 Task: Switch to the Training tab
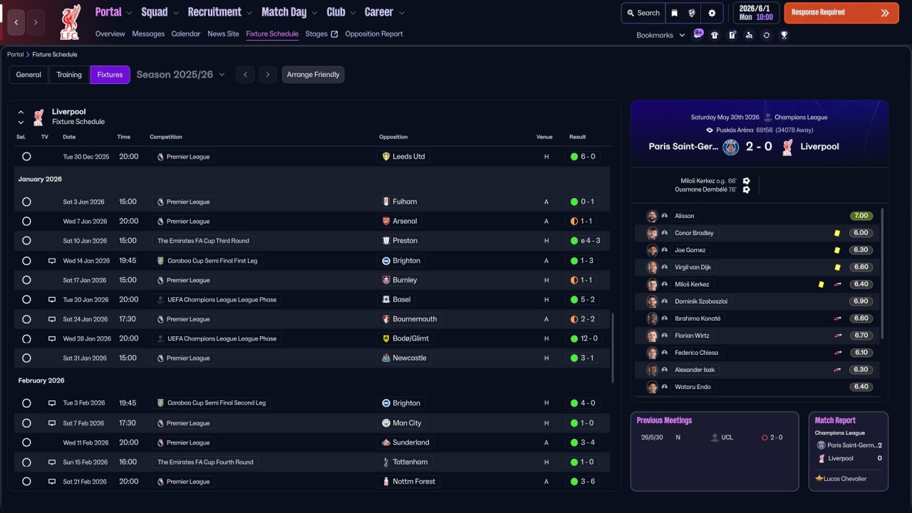69,75
